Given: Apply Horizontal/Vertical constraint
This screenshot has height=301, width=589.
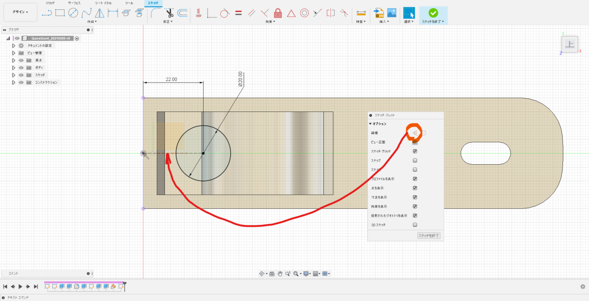Looking at the screenshot, I should click(198, 13).
